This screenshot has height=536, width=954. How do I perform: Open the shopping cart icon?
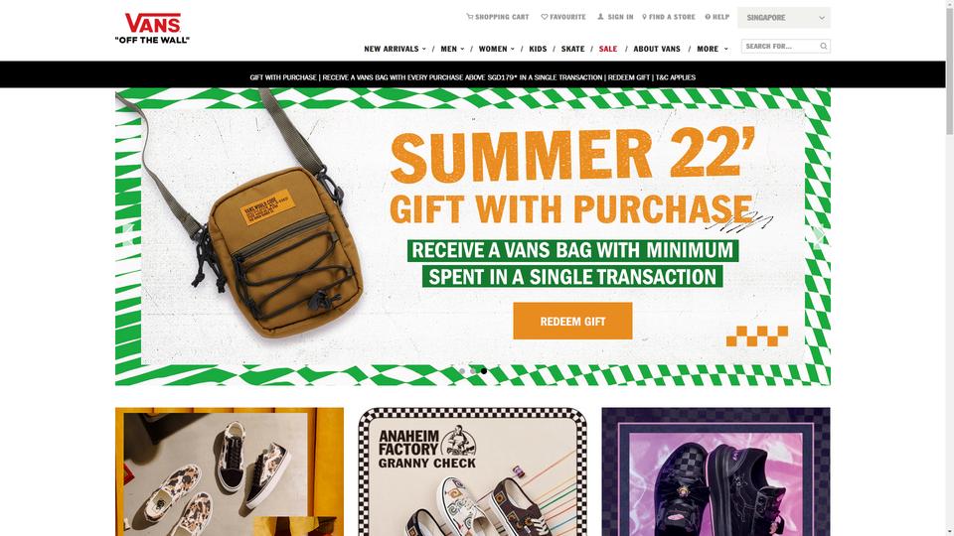point(470,17)
